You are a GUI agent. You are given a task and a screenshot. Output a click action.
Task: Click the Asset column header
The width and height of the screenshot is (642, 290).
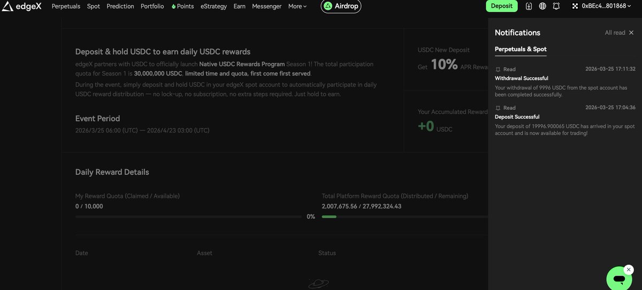pyautogui.click(x=204, y=253)
